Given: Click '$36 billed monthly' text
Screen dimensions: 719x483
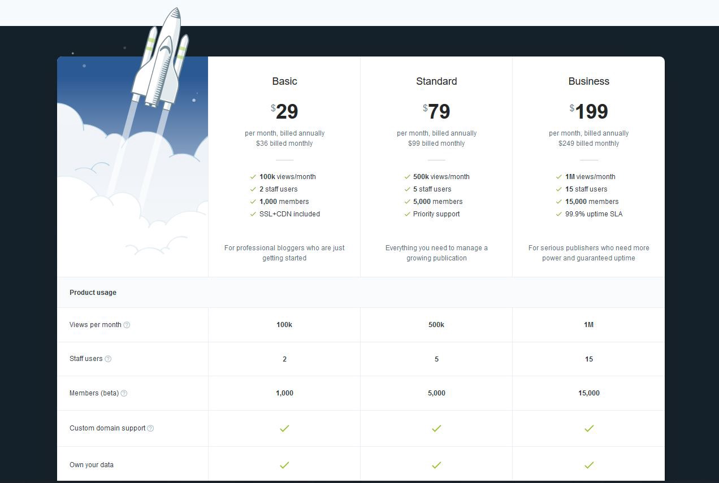Looking at the screenshot, I should pyautogui.click(x=284, y=143).
